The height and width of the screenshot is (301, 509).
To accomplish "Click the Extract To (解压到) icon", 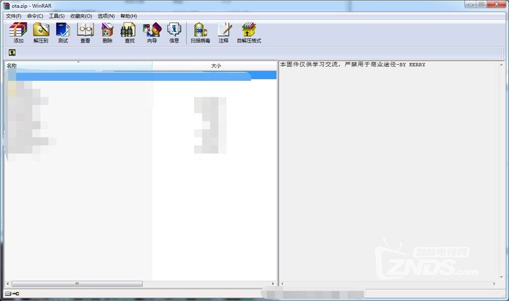I will [41, 33].
